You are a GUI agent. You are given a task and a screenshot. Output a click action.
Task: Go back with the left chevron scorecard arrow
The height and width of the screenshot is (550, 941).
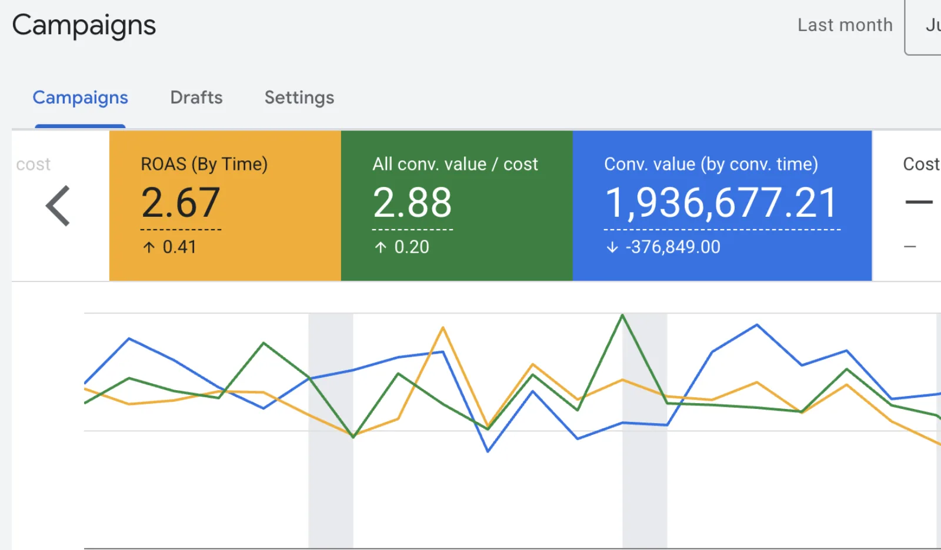[x=58, y=206]
